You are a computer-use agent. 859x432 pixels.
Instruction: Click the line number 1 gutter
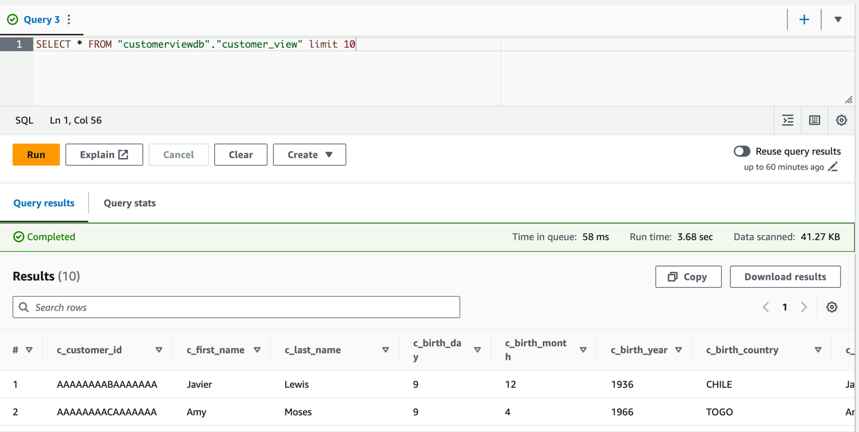[17, 44]
